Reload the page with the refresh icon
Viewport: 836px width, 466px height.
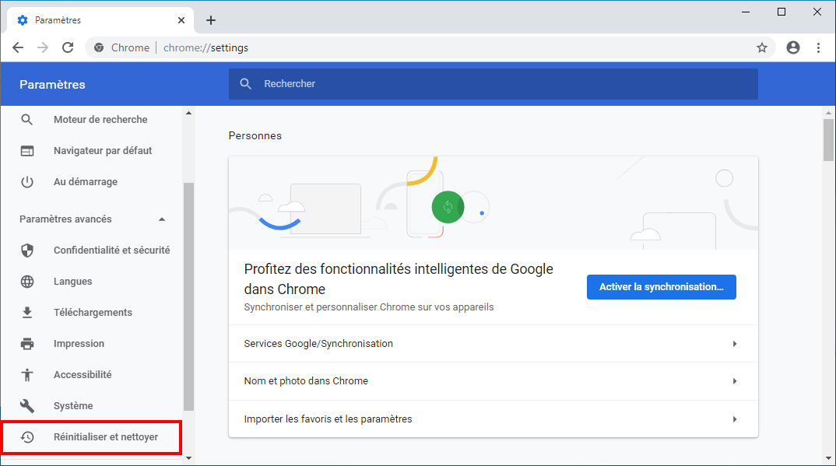[68, 47]
